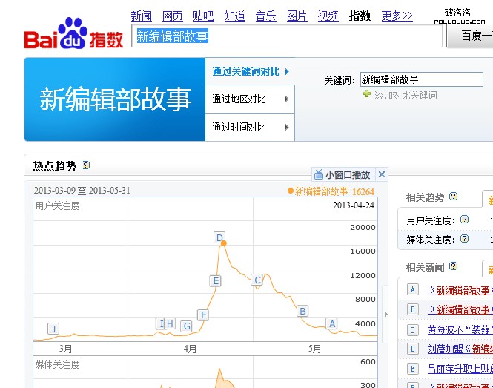Select chart marker F on the curve
493x388 pixels.
click(x=203, y=315)
